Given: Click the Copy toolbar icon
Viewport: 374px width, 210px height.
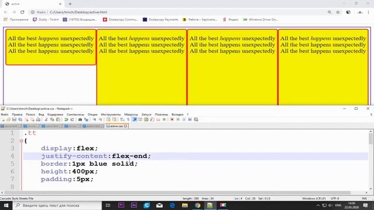Looking at the screenshot, I should 52,120.
